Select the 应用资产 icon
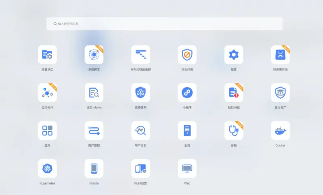Screen dimensions: 323x195 [x=280, y=93]
